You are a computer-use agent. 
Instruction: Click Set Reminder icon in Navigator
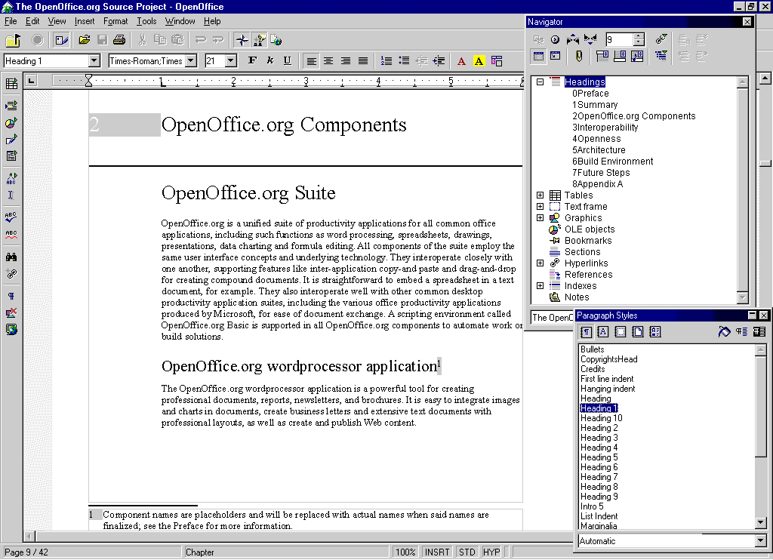(579, 56)
